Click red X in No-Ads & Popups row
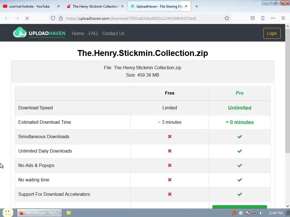 (170, 165)
